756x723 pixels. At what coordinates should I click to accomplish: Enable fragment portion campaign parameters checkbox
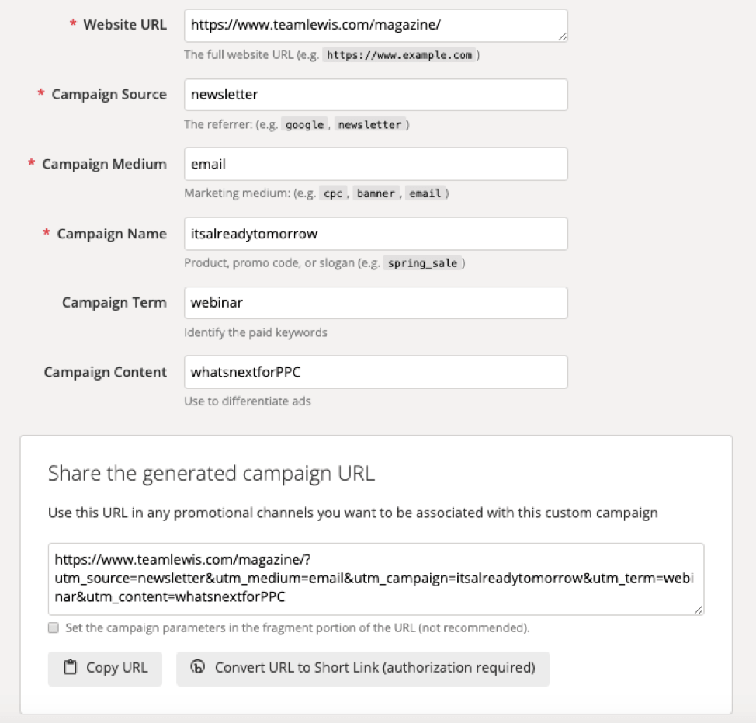pos(53,627)
